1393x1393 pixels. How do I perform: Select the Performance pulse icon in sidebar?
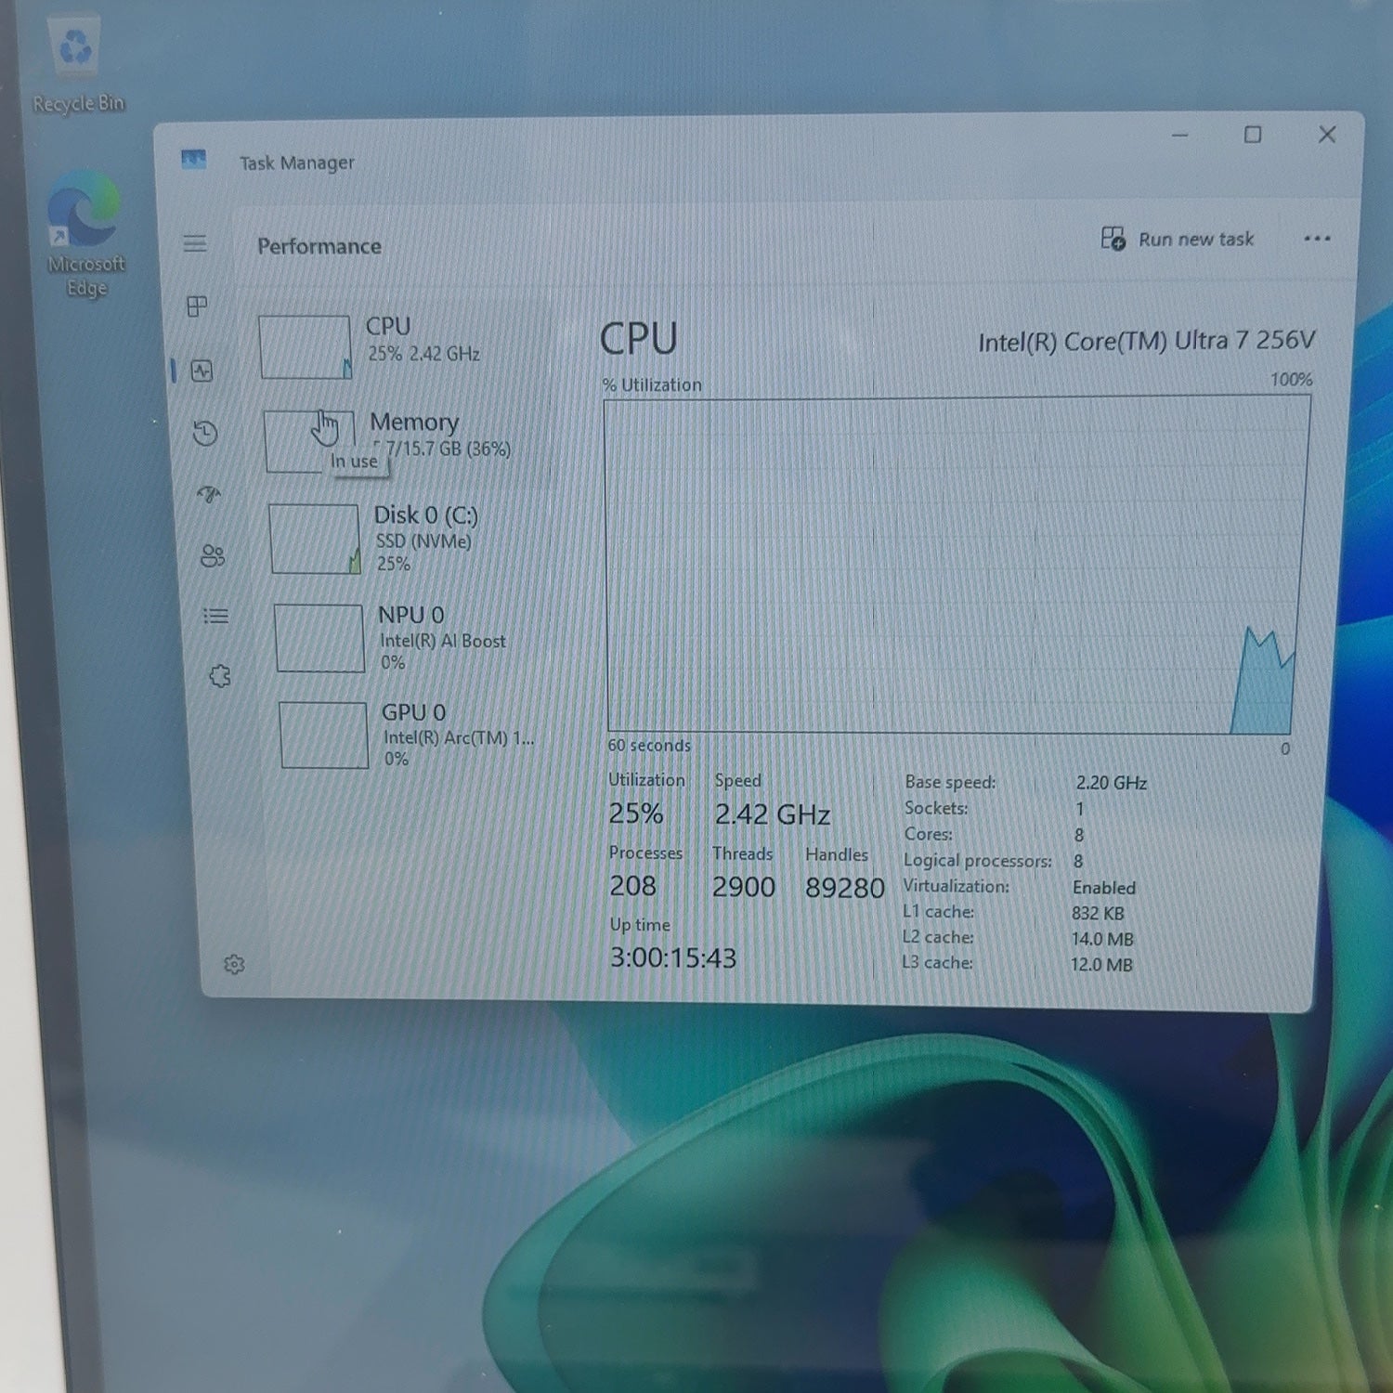pyautogui.click(x=202, y=371)
